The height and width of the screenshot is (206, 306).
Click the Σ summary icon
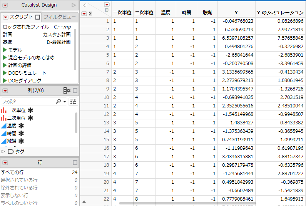coord(90,13)
